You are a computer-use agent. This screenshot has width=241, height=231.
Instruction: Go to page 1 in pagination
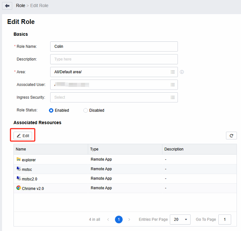[118, 220]
